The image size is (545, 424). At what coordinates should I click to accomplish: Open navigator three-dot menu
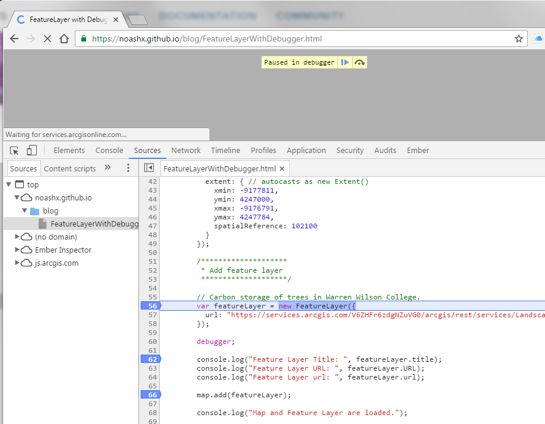pos(128,168)
